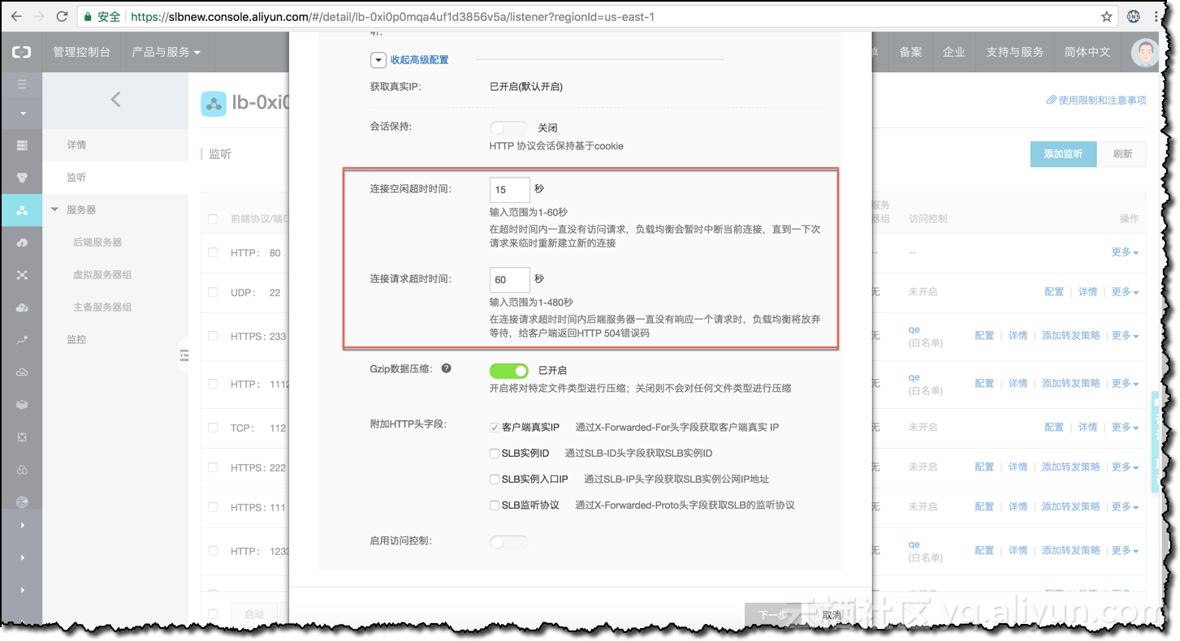Open 更多 dropdown for the HTTP: 80 row
The width and height of the screenshot is (1180, 641).
pos(1125,252)
